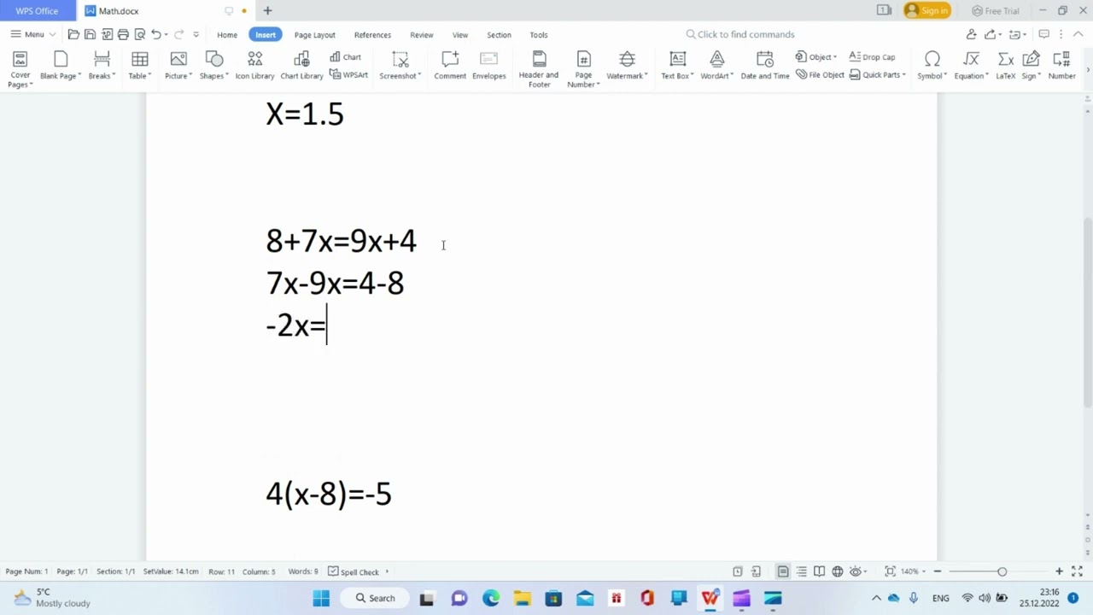The width and height of the screenshot is (1093, 615).
Task: Open the Menu dropdown
Action: coord(33,34)
